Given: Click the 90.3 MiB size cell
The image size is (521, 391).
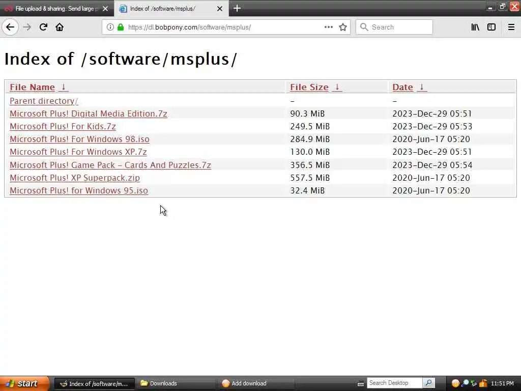Looking at the screenshot, I should pyautogui.click(x=307, y=114).
